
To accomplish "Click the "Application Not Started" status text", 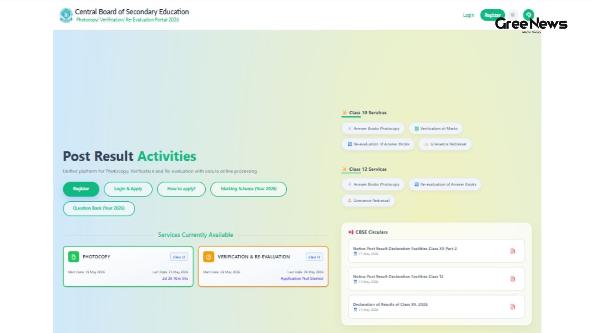I will click(x=302, y=279).
